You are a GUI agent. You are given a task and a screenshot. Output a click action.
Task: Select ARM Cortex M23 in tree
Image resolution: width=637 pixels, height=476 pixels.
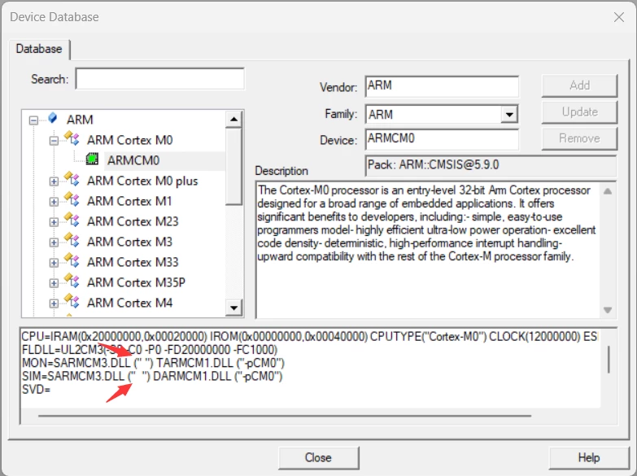click(133, 221)
